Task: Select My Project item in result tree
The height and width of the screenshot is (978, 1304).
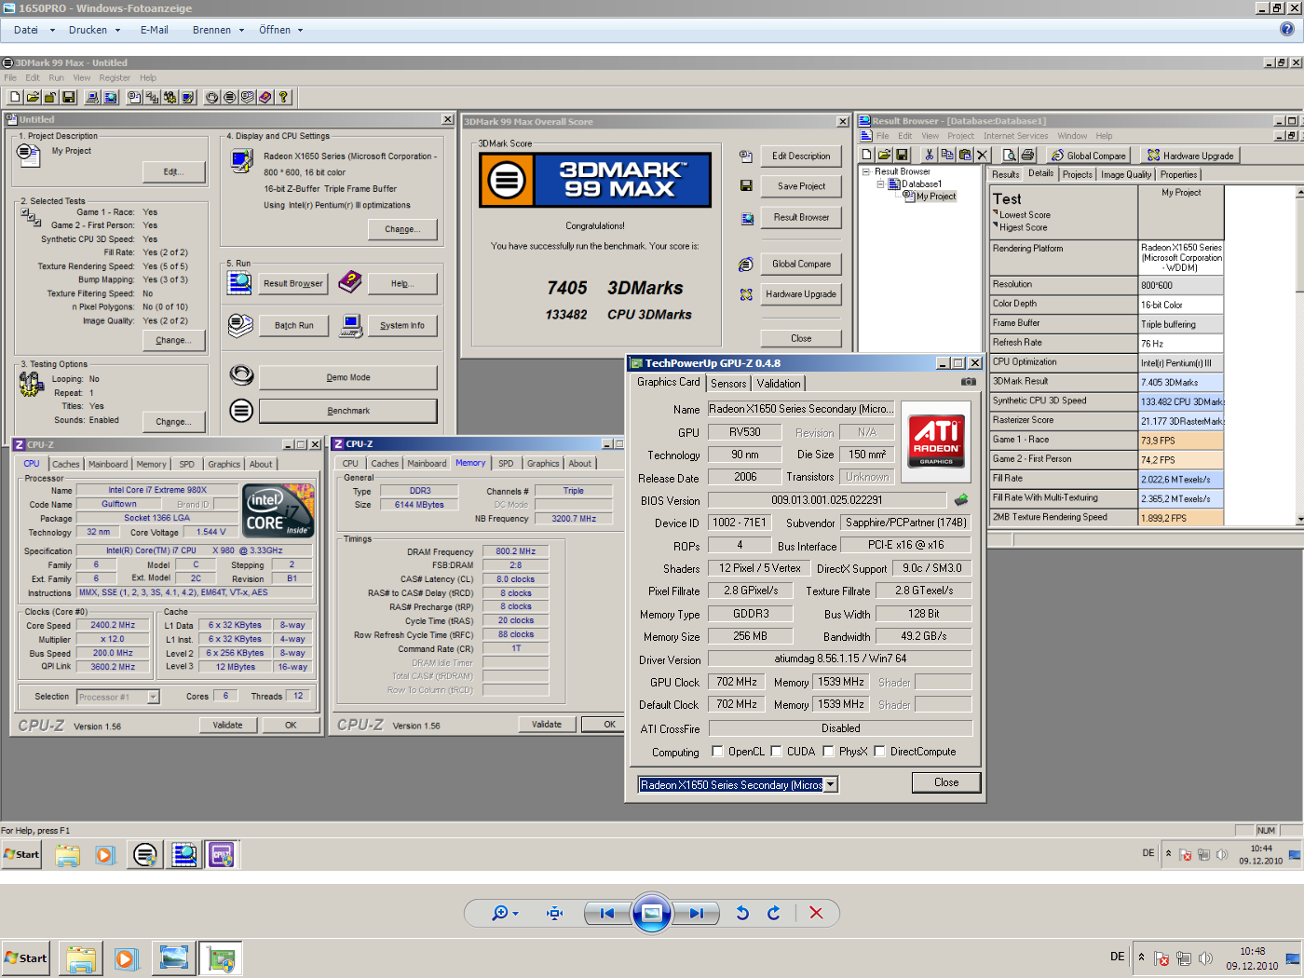Action: click(x=935, y=197)
